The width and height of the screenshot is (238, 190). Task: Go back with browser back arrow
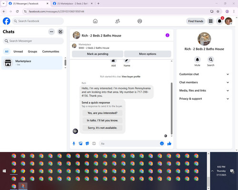pyautogui.click(x=4, y=11)
